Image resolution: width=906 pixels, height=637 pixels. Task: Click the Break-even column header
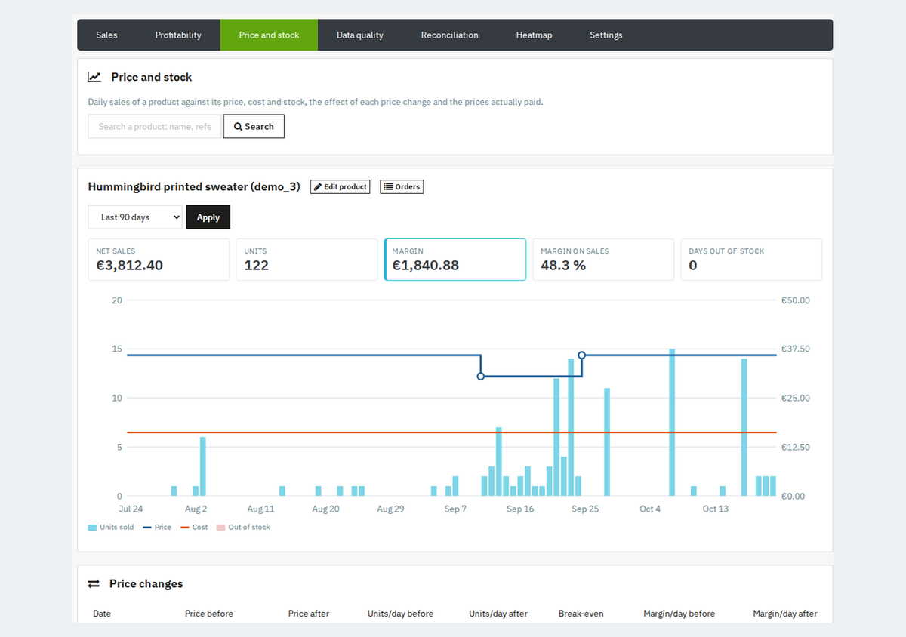click(x=581, y=614)
